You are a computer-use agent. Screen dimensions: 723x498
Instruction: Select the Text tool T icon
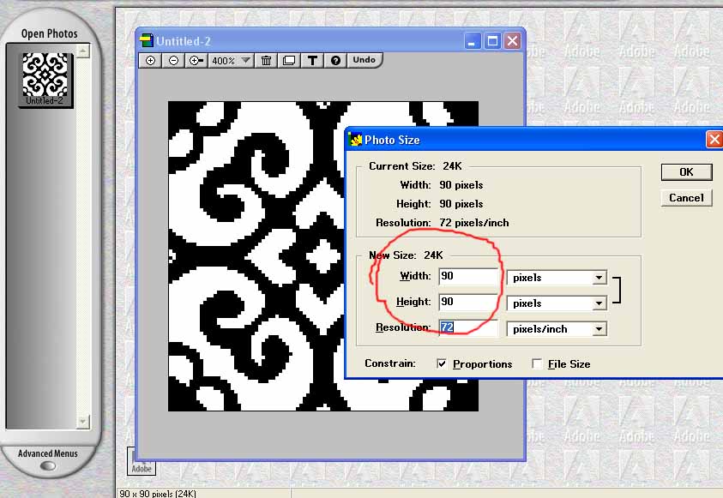tap(312, 60)
